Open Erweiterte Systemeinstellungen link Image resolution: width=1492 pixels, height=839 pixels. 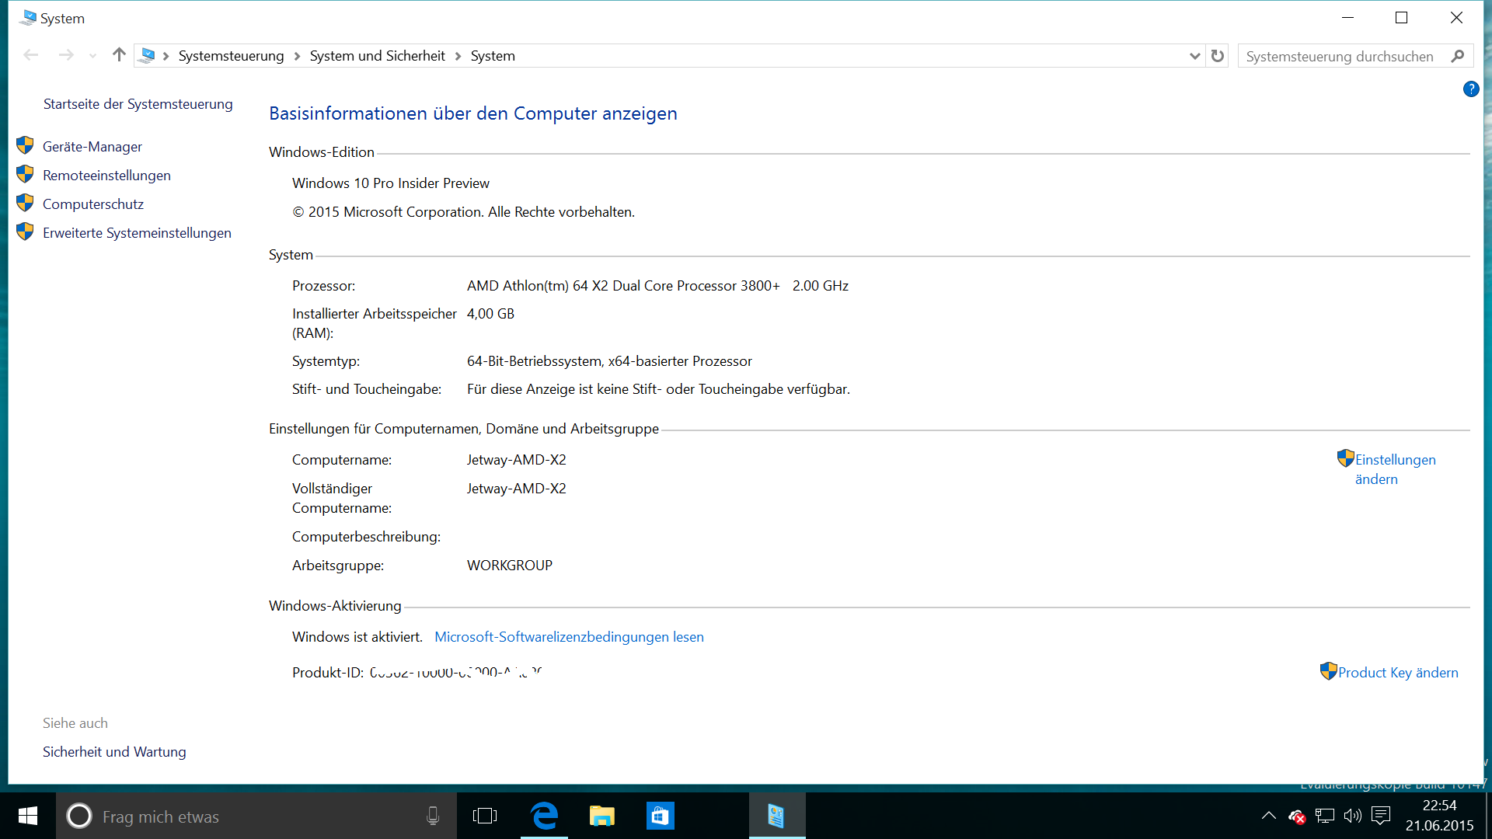(137, 233)
